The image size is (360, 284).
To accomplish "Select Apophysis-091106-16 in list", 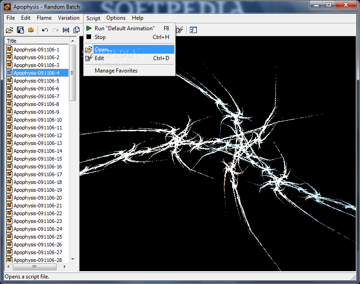I will (38, 167).
